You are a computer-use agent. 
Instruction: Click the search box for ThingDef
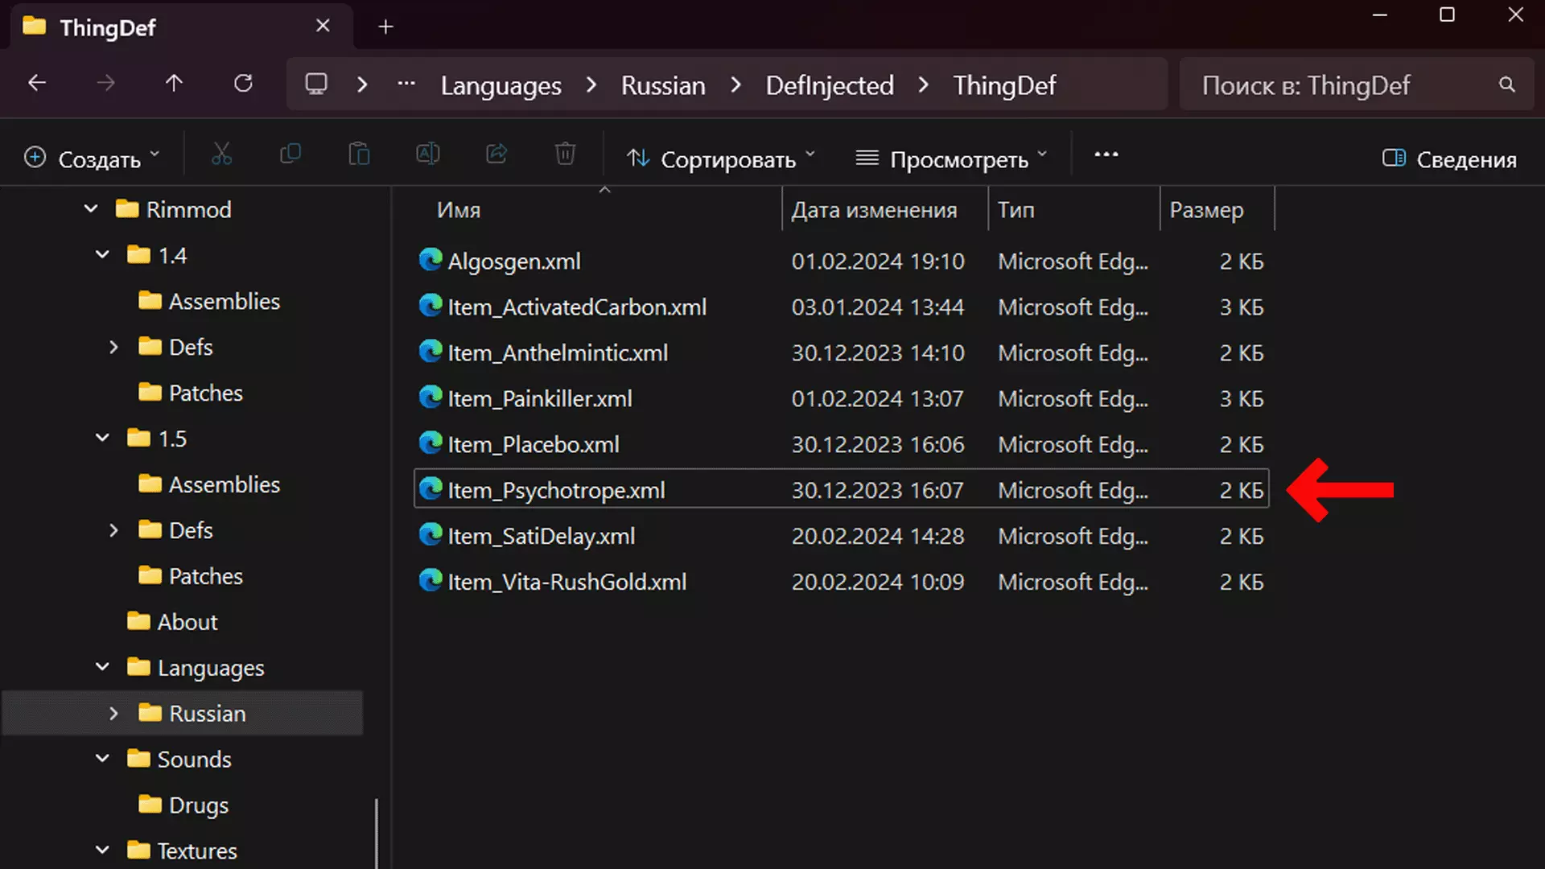[1336, 85]
